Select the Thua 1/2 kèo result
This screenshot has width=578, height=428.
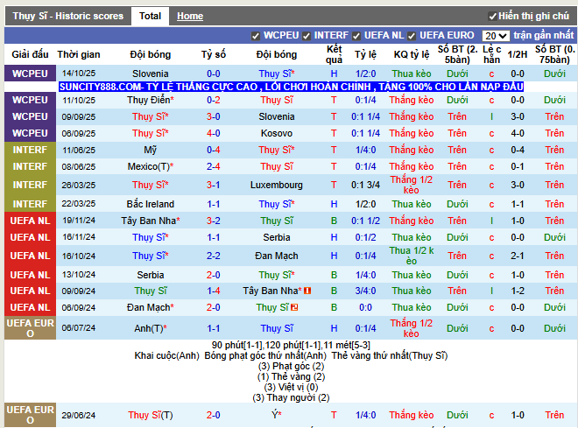click(412, 256)
